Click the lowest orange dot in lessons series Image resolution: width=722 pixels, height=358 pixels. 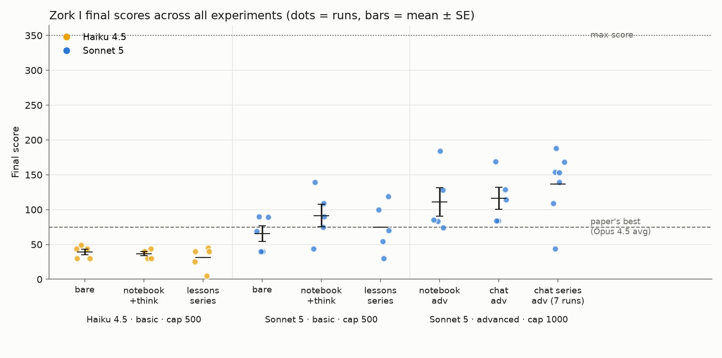207,276
